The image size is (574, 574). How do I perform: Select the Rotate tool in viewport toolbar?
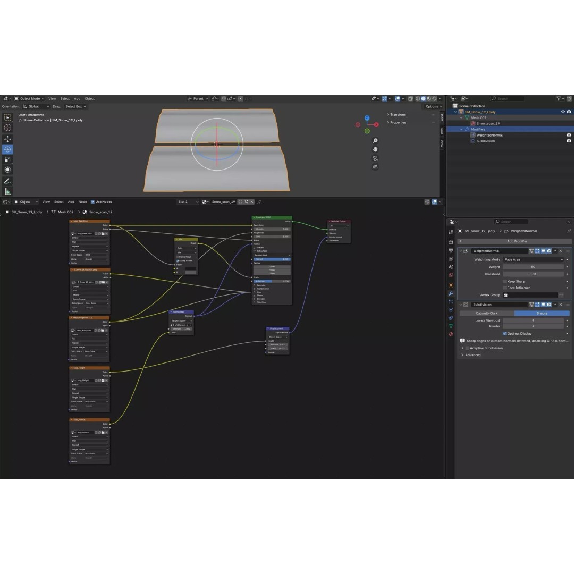point(7,149)
